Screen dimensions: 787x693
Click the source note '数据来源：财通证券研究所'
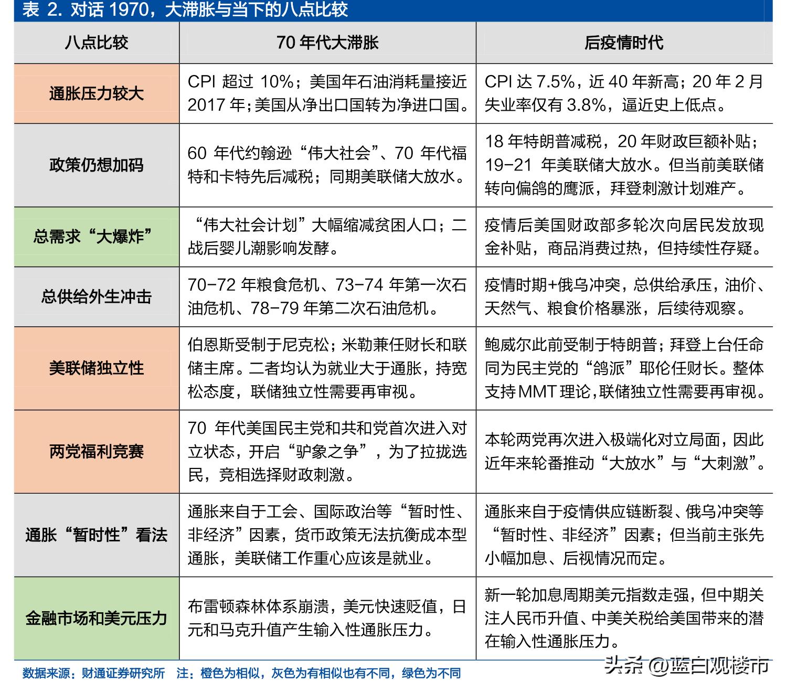pyautogui.click(x=93, y=673)
